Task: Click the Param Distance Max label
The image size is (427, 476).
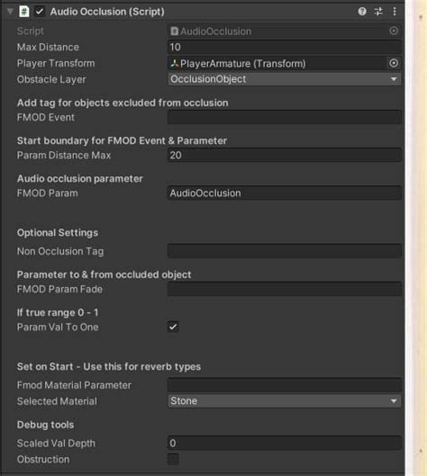Action: [x=64, y=155]
